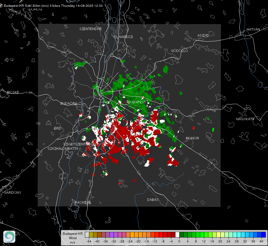Choose the olive swatch above -64
The height and width of the screenshot is (246, 268).
point(91,235)
